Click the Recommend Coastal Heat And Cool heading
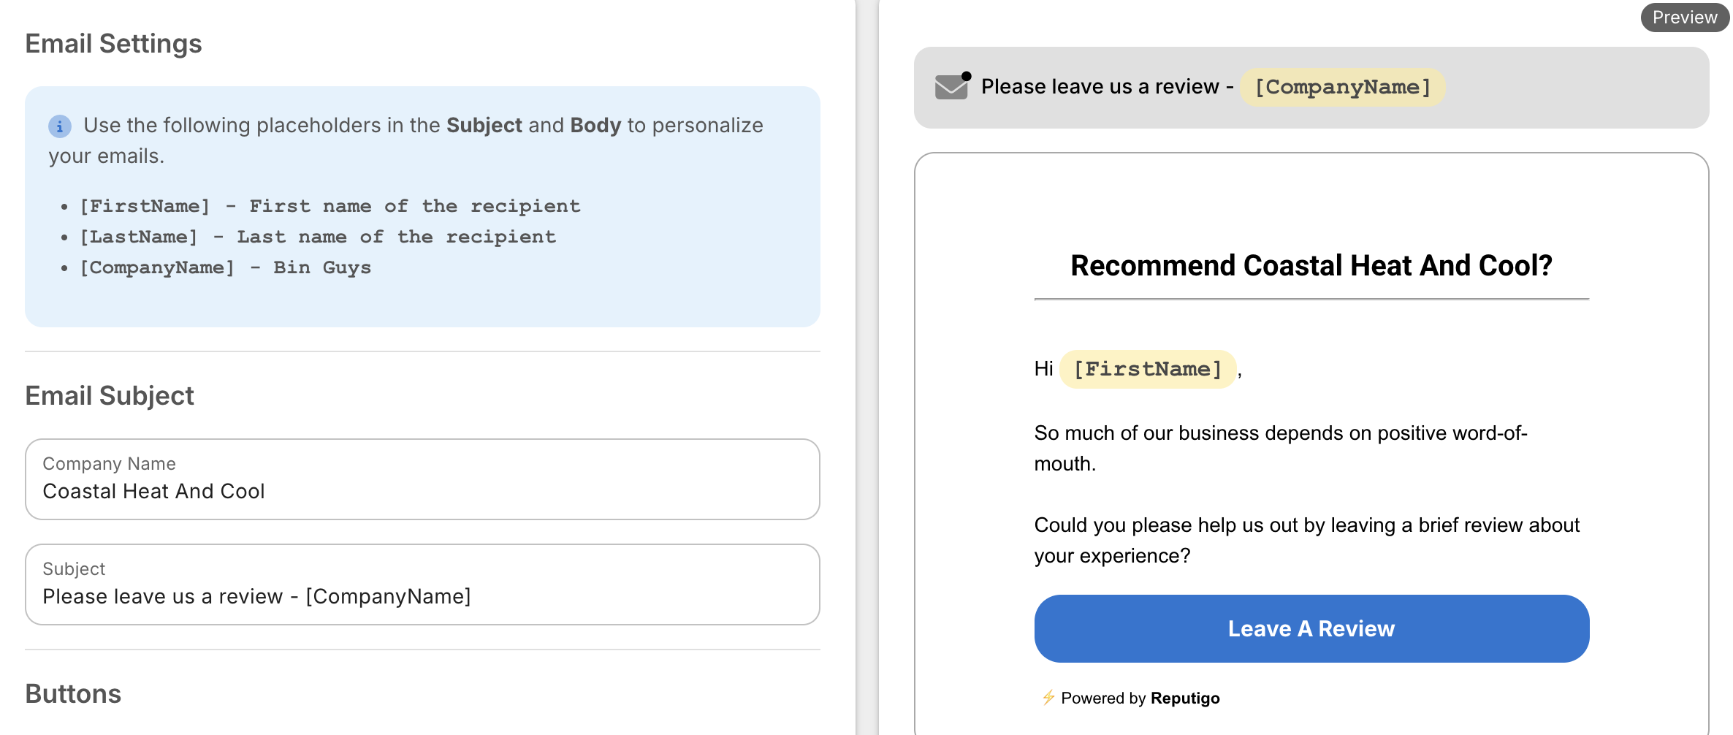 pyautogui.click(x=1311, y=265)
